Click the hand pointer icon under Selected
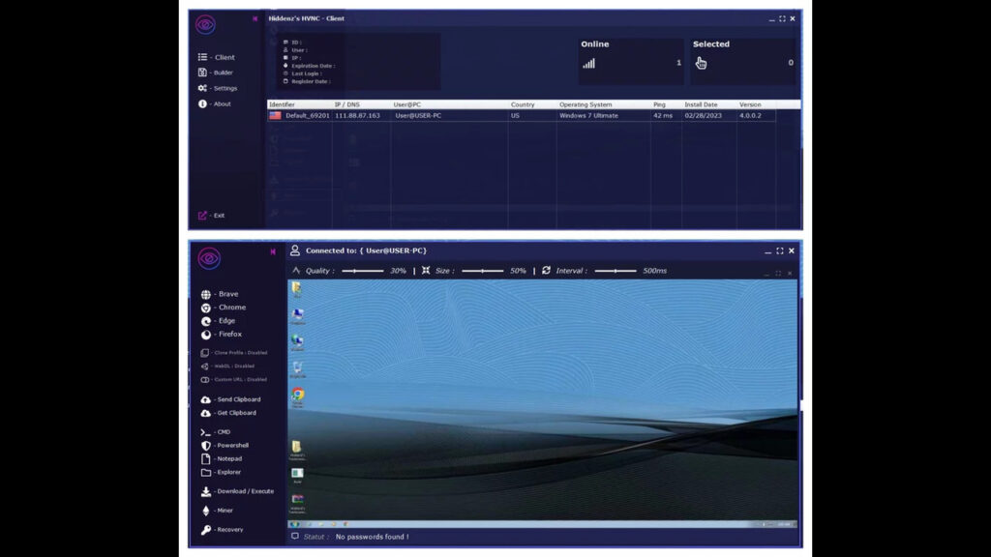991x557 pixels. point(701,63)
